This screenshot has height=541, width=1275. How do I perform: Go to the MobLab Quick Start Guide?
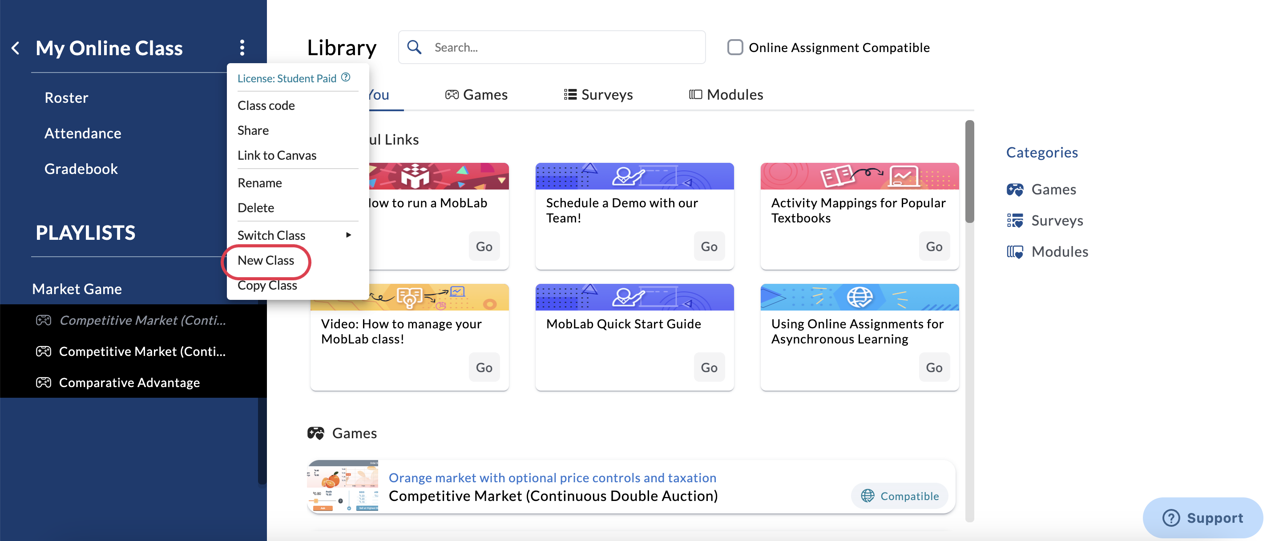coord(709,367)
